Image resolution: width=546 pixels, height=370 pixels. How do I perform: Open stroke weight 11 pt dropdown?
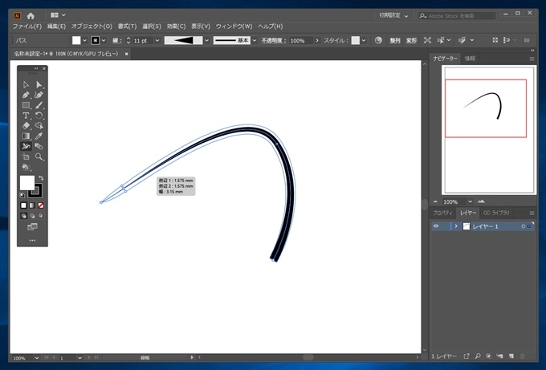157,41
